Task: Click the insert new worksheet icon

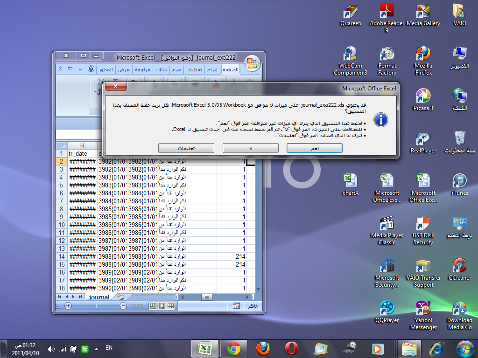Action: click(121, 297)
